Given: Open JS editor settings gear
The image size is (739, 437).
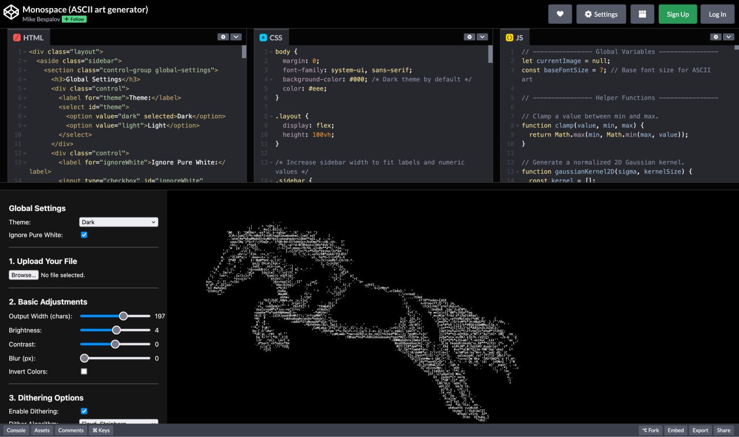Looking at the screenshot, I should (716, 37).
